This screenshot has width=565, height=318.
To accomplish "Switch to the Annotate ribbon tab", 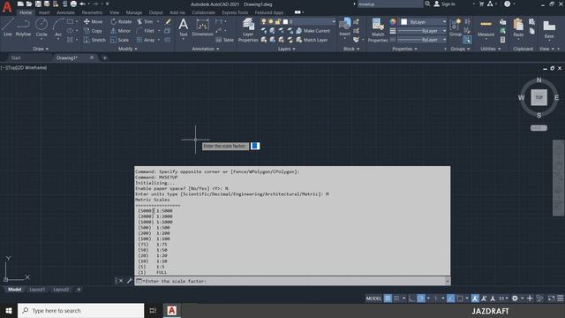I will coord(65,12).
